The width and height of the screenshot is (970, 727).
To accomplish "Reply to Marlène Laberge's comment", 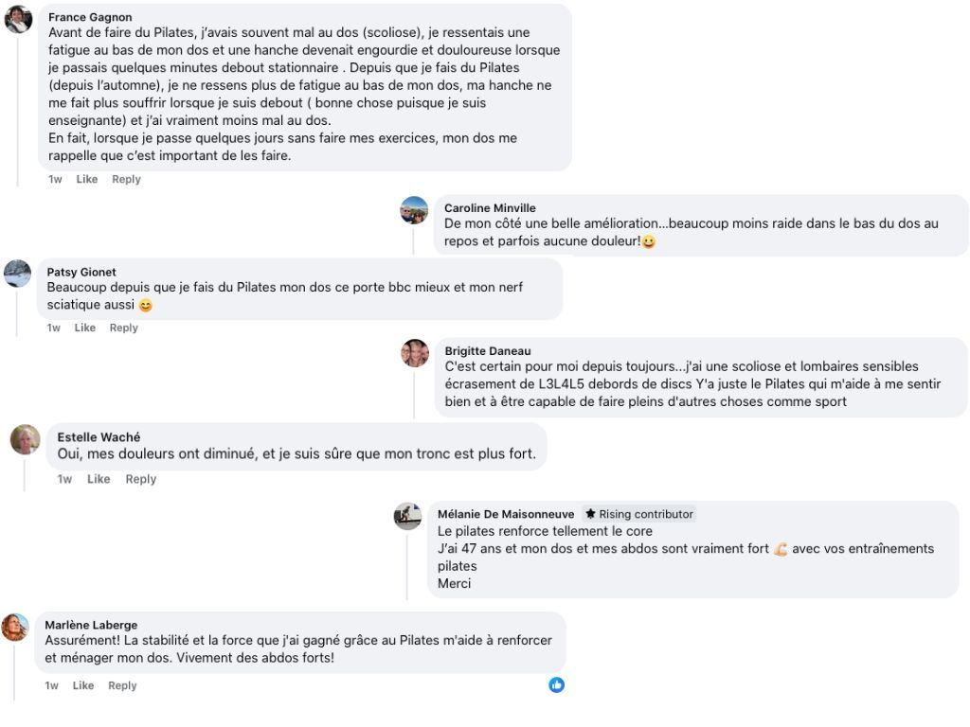I will [x=122, y=685].
